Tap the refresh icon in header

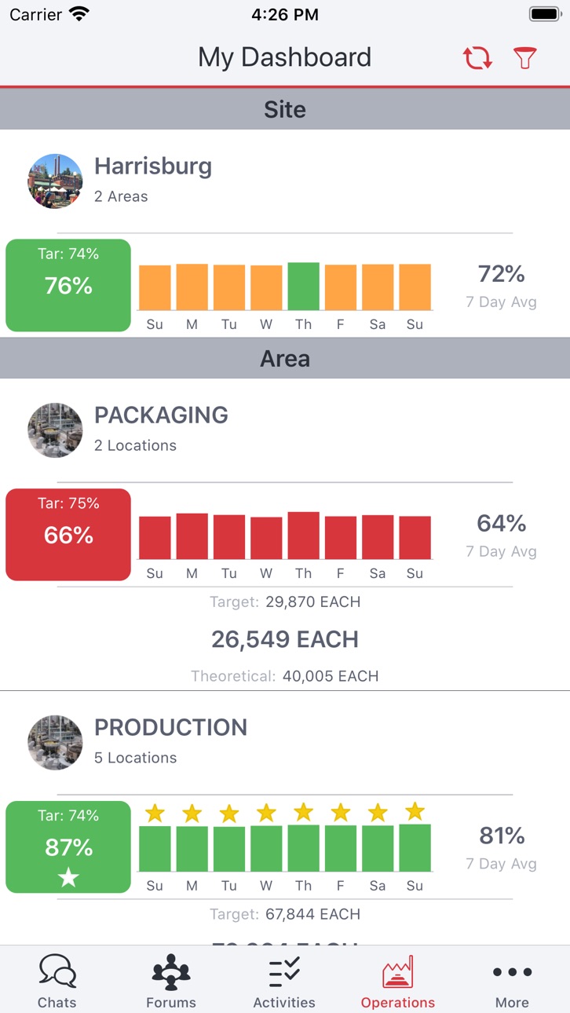[x=477, y=57]
